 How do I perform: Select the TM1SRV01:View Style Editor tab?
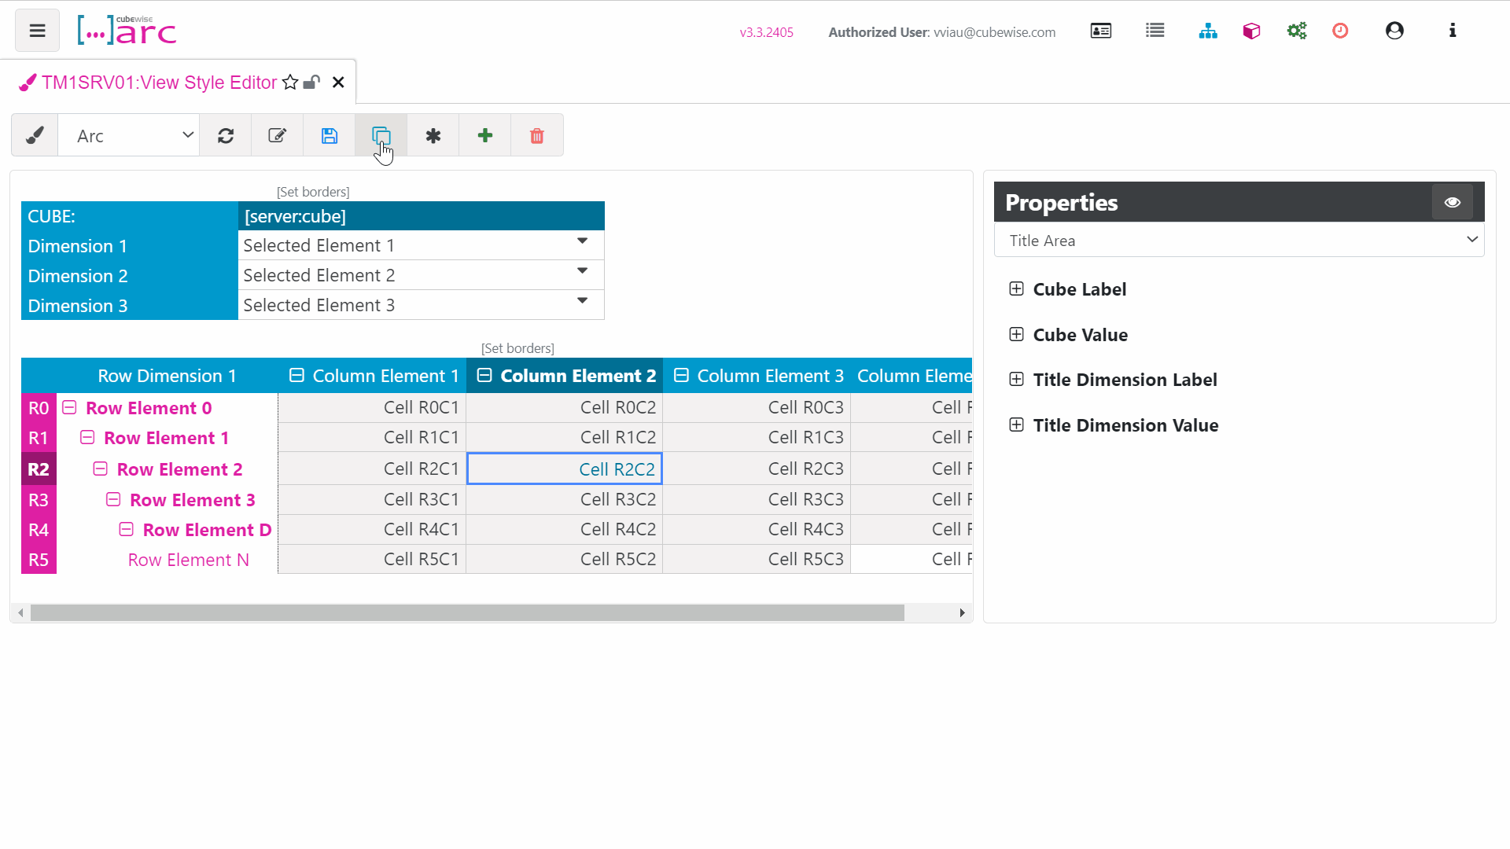(x=158, y=83)
